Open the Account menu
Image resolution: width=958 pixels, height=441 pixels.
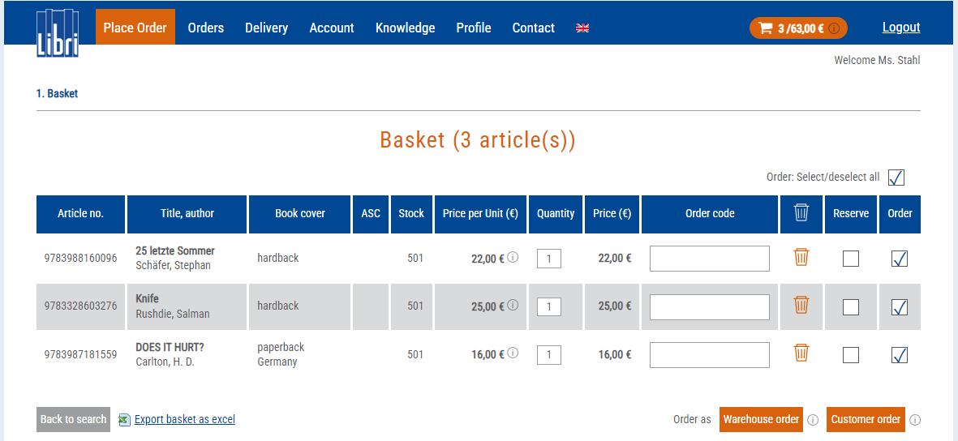[332, 28]
